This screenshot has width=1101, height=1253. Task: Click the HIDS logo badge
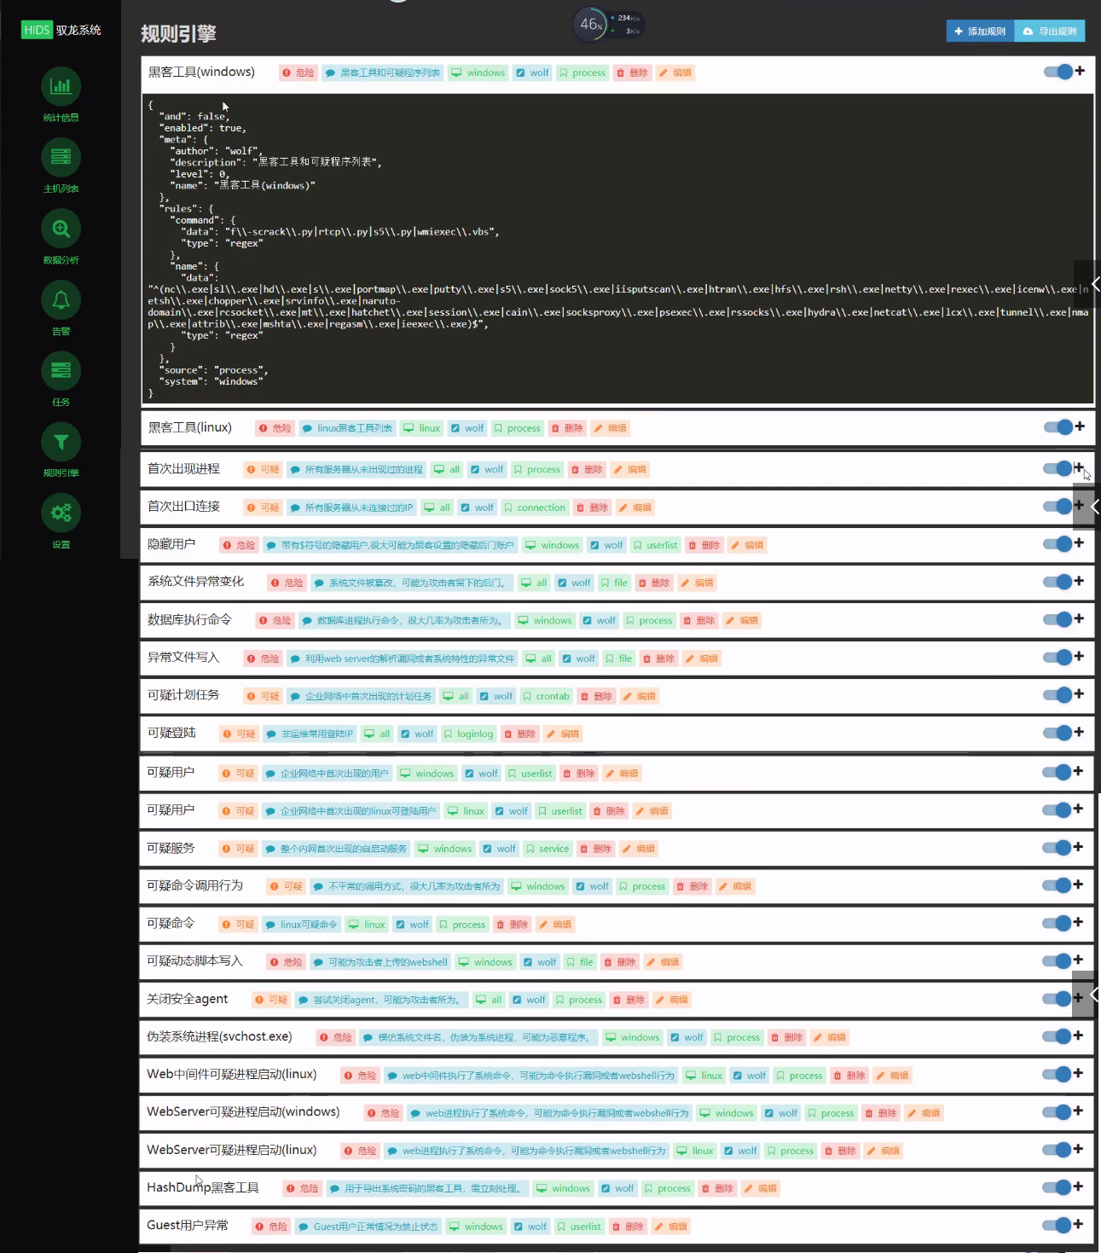pyautogui.click(x=37, y=30)
